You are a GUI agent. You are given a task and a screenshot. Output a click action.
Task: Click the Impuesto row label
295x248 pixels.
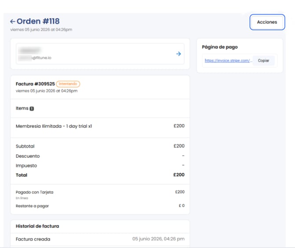click(x=26, y=166)
